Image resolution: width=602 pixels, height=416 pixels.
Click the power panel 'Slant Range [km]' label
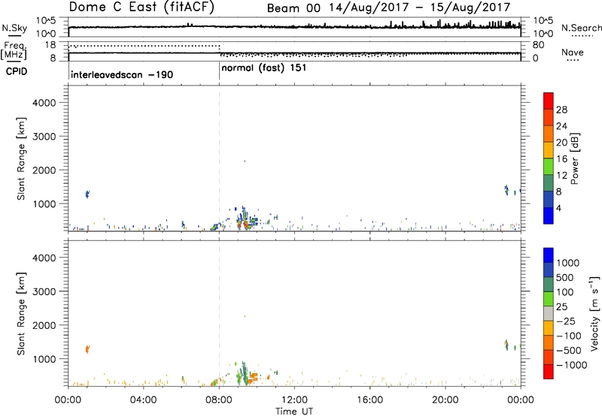21,158
